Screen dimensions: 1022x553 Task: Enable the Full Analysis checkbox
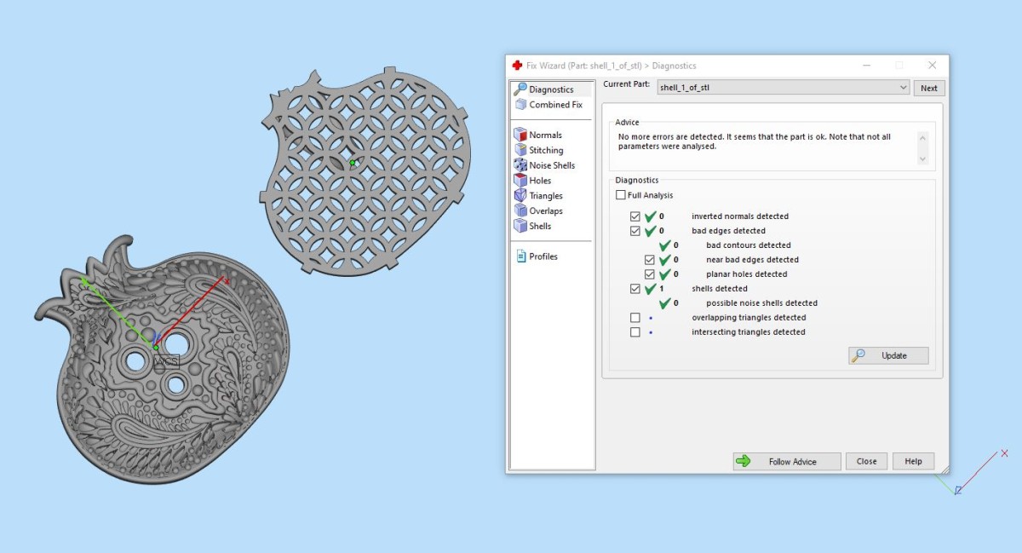tap(621, 195)
